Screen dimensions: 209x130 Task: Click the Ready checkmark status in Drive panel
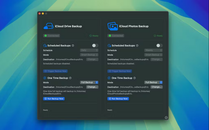[94, 36]
